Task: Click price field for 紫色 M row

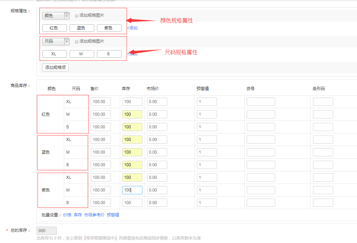Action: 101,190
